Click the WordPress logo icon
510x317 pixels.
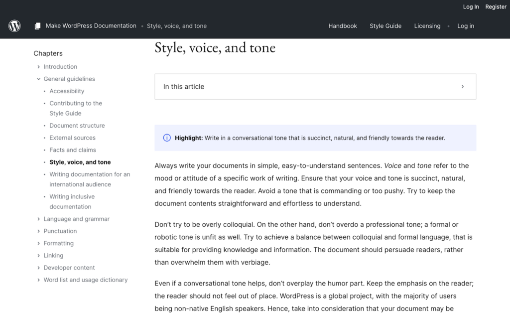tap(14, 26)
